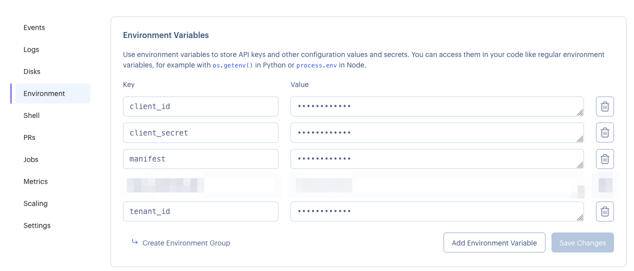
Task: Open the Events page in sidebar
Action: click(x=34, y=27)
